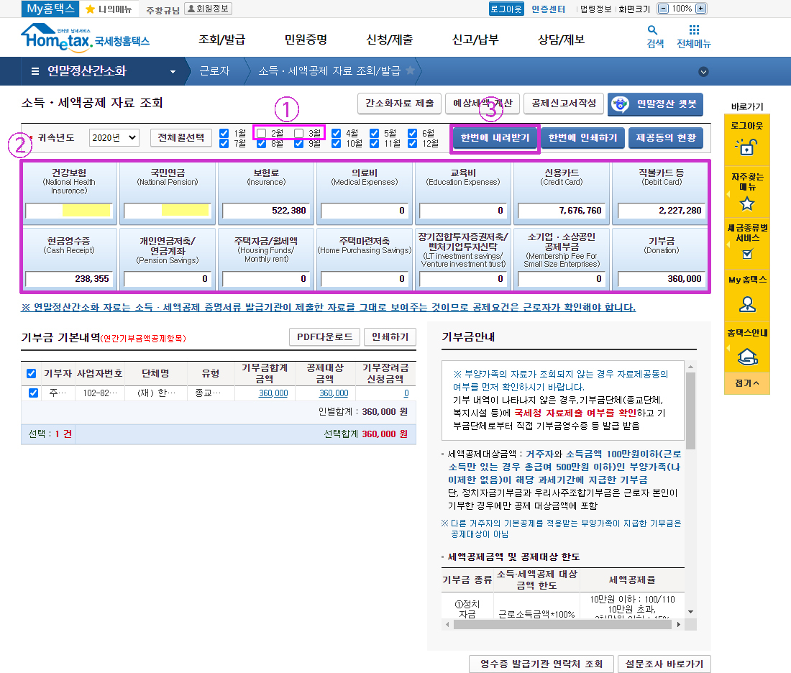Click the 360,000 기부금합계 amount link
Screen dimensions: 791x673
pos(273,393)
